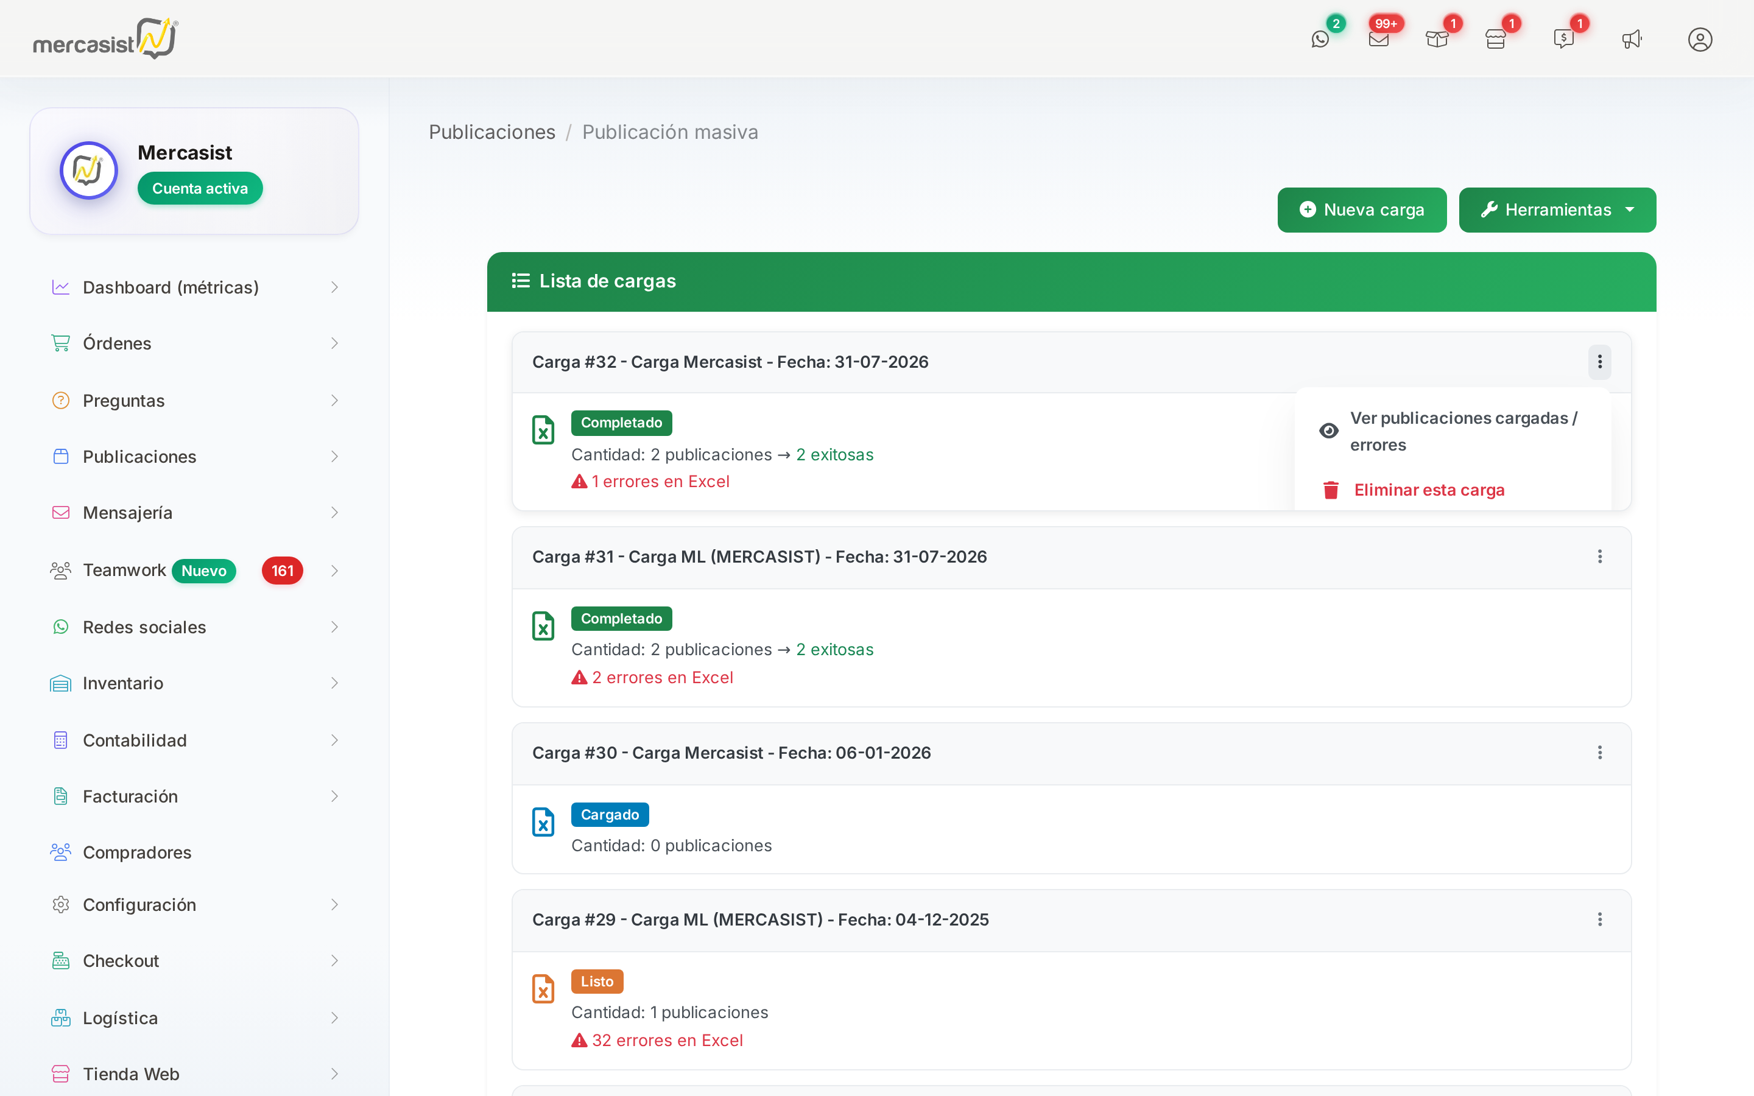
Task: Click 32 errores en Excel link
Action: (657, 1040)
